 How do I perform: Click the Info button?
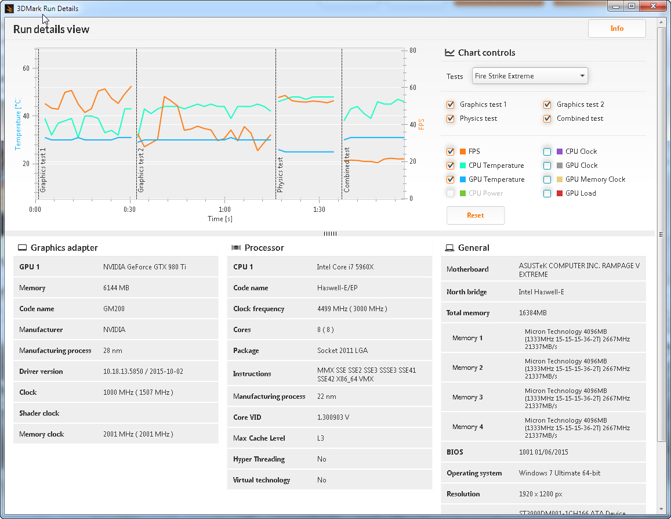[616, 28]
